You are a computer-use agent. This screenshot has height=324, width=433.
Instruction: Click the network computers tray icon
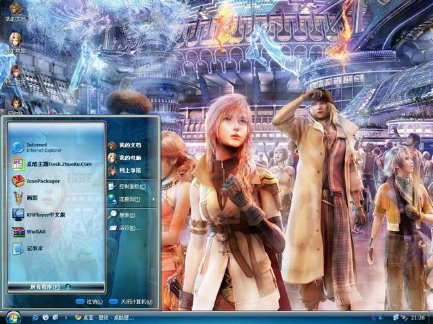[396, 318]
